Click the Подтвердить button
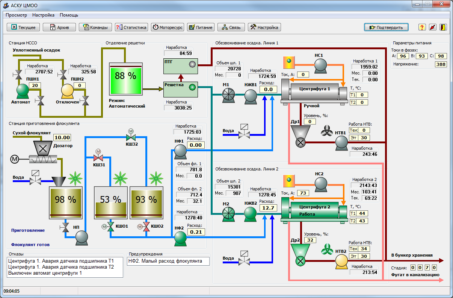Screen dimensions: 453x298 [387, 27]
